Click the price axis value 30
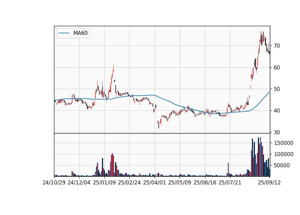 tap(277, 132)
